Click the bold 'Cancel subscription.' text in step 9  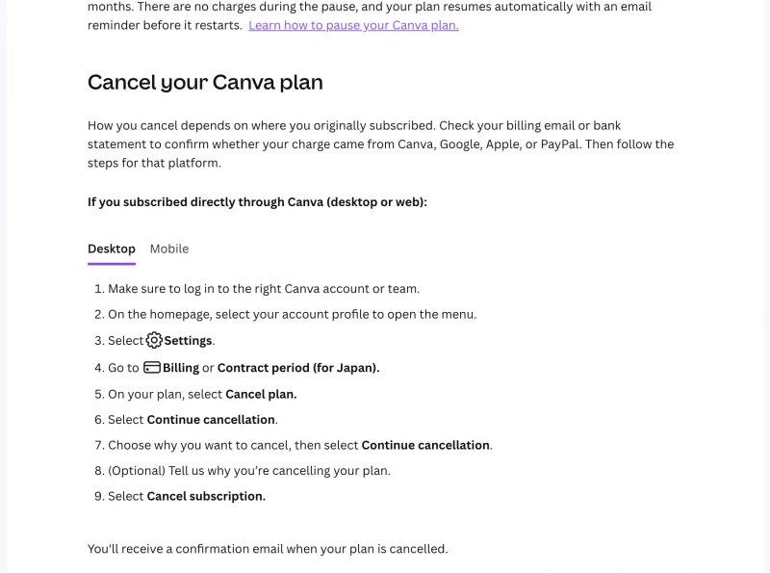click(206, 496)
